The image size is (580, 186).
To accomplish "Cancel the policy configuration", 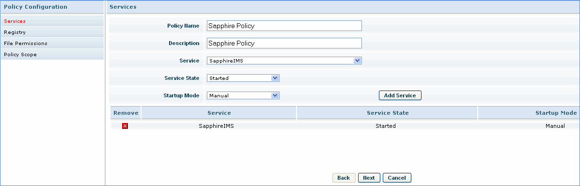I will (x=397, y=178).
